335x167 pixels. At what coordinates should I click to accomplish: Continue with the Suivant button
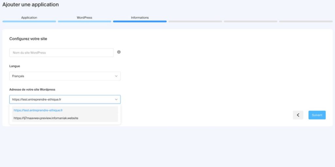click(x=317, y=115)
